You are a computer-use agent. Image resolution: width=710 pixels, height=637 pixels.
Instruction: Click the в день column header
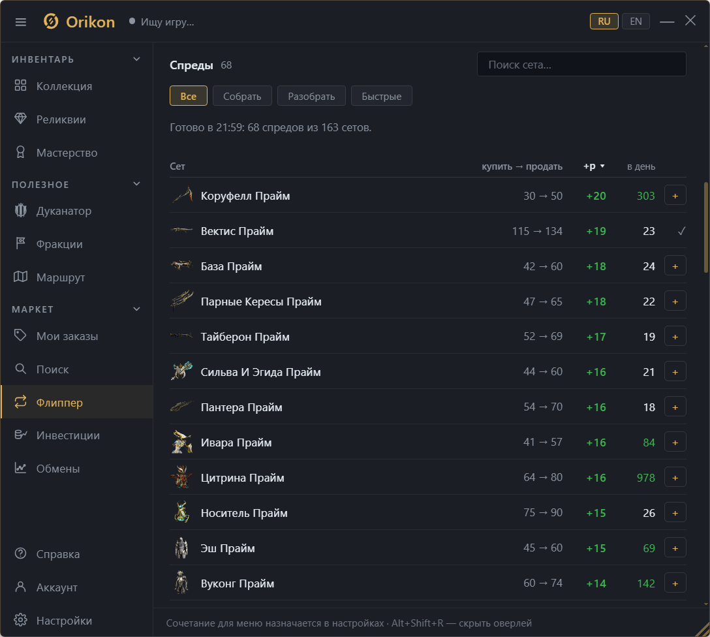point(641,166)
